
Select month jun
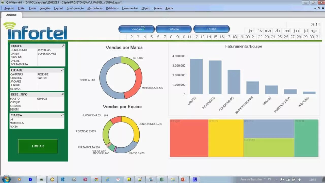tap(296, 31)
